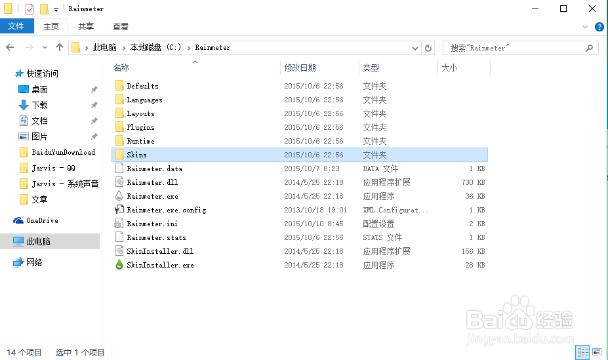Open the 共享 ribbon tab
Image resolution: width=608 pixels, height=360 pixels.
point(86,26)
